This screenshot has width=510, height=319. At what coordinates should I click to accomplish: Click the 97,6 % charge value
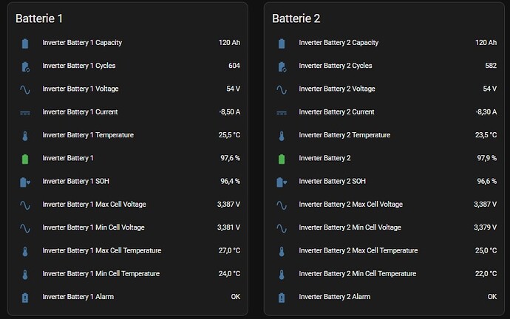click(x=231, y=158)
